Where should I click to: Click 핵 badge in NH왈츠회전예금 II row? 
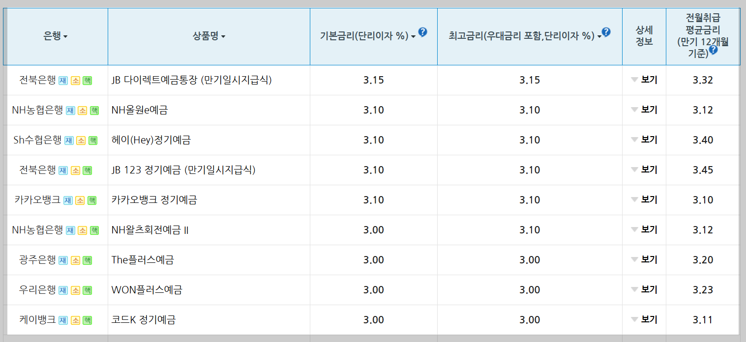point(94,230)
